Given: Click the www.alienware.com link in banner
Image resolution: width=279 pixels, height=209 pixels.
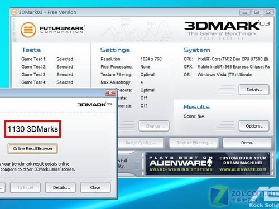Looking at the screenshot, I should coord(243,169).
